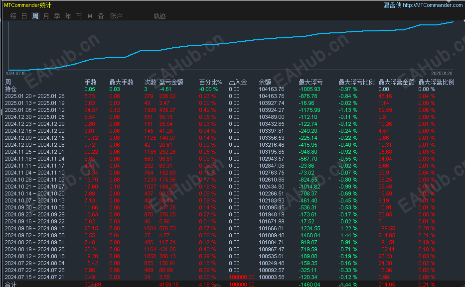Image resolution: width=465 pixels, height=287 pixels.
Task: Select the 持仓 row label
Action: tap(10, 89)
